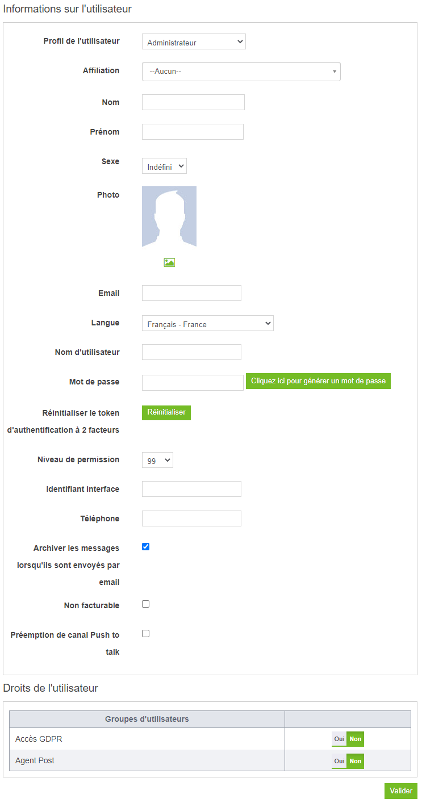Click into the Téléphone field
Screen dimensions: 422x803
pyautogui.click(x=191, y=518)
